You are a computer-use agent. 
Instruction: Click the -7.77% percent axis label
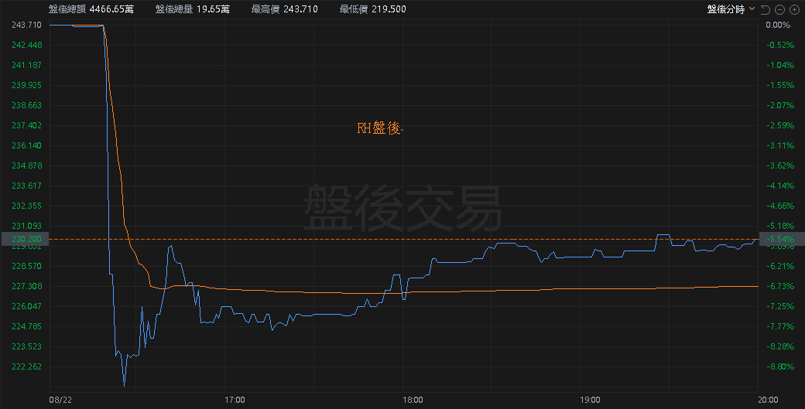click(780, 326)
